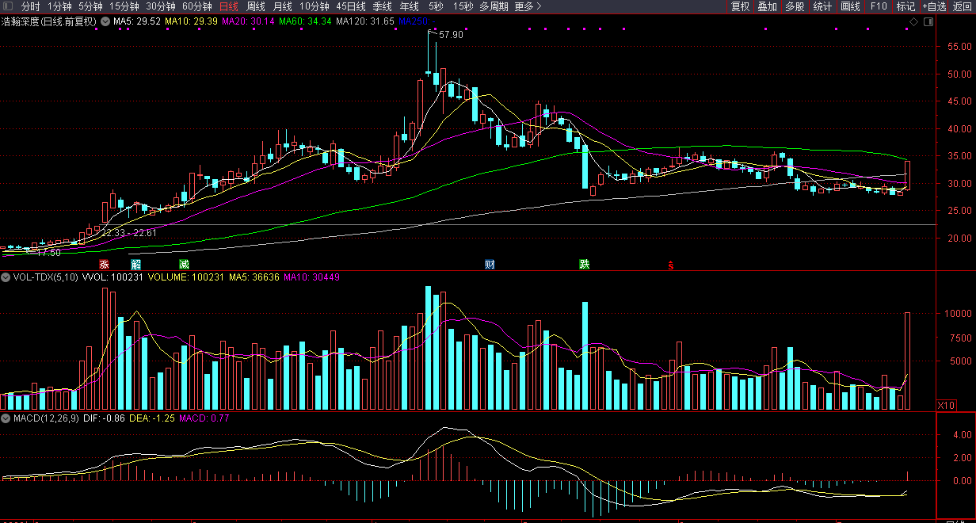976x523 pixels.
Task: Click the 跌 event marker icon
Action: [585, 264]
